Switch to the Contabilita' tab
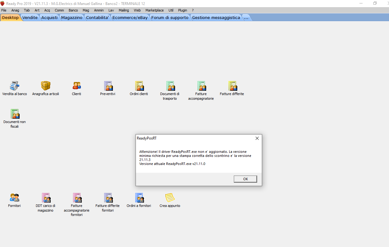This screenshot has height=247, width=389. pos(98,17)
